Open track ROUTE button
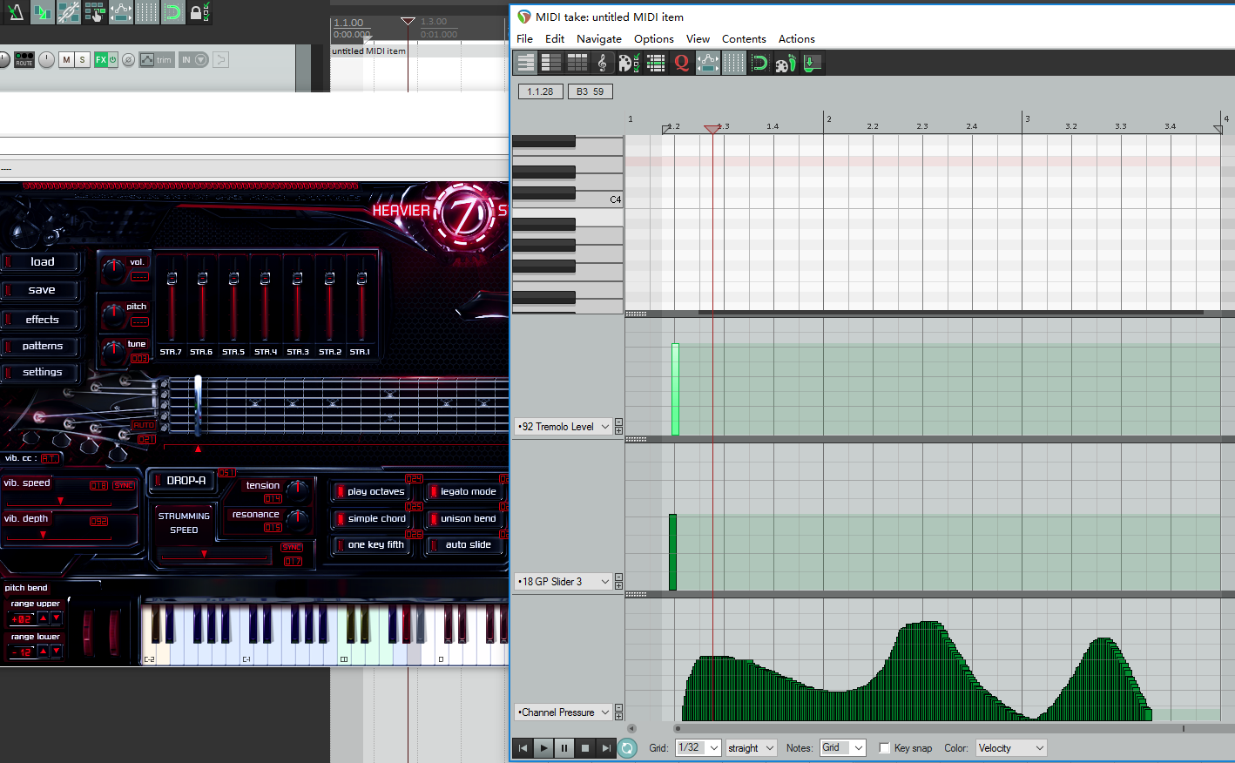 point(24,59)
